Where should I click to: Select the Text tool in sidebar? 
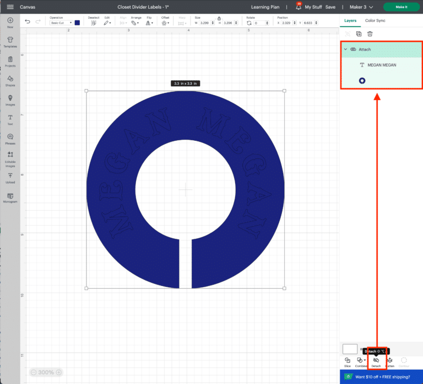pyautogui.click(x=10, y=119)
